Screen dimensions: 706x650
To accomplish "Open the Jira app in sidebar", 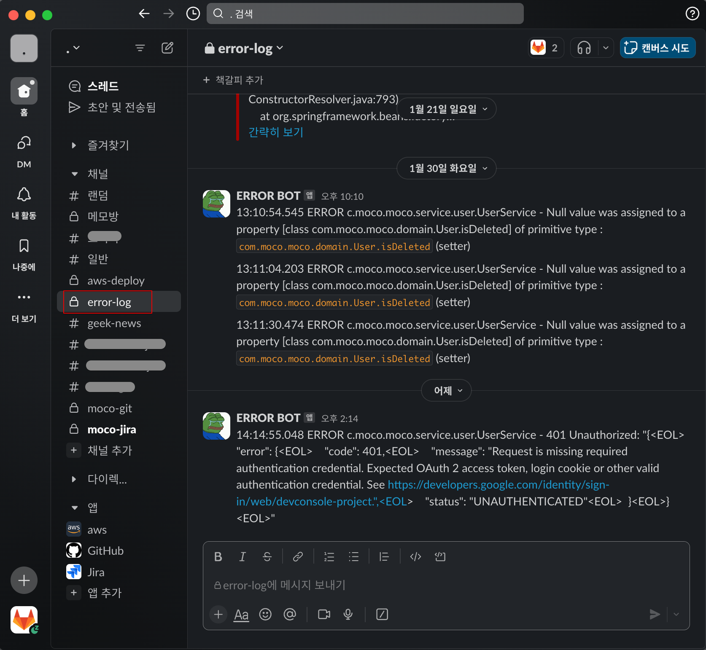I will [x=119, y=572].
